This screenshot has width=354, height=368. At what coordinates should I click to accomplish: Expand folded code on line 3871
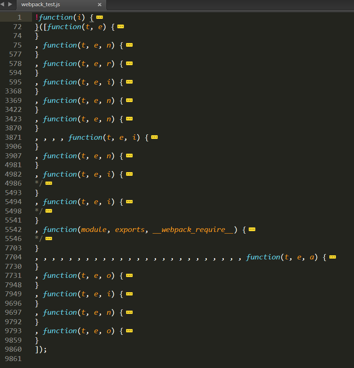click(154, 137)
